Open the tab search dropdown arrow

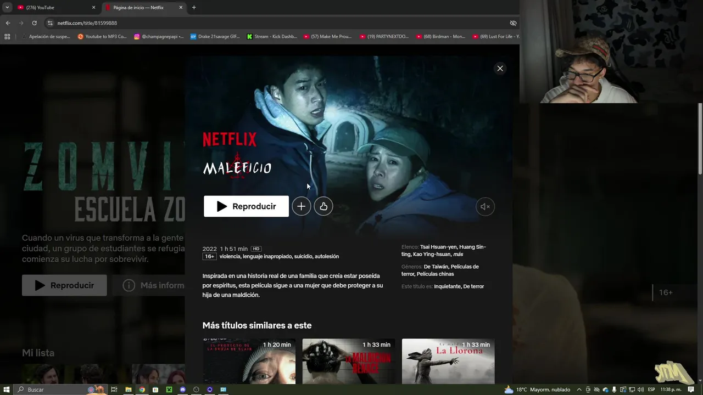[x=7, y=8]
